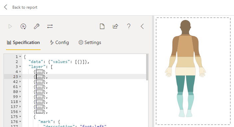234x127 pixels.
Task: Click the figure's right thigh
Action: pos(190,83)
